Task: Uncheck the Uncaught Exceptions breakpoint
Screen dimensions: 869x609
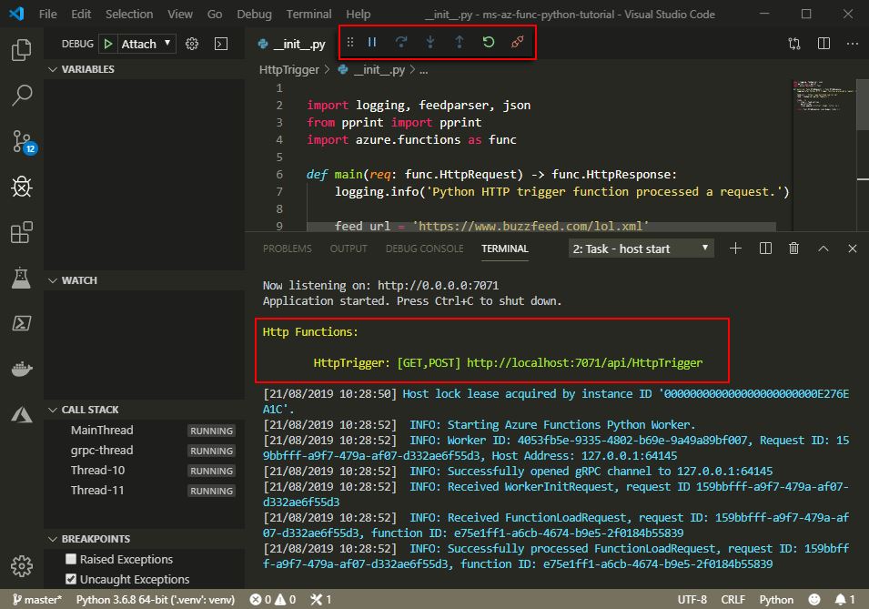Action: pyautogui.click(x=71, y=579)
